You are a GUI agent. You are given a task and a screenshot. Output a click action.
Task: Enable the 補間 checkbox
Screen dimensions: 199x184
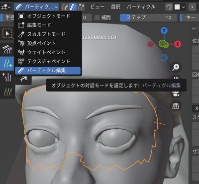(x=97, y=17)
